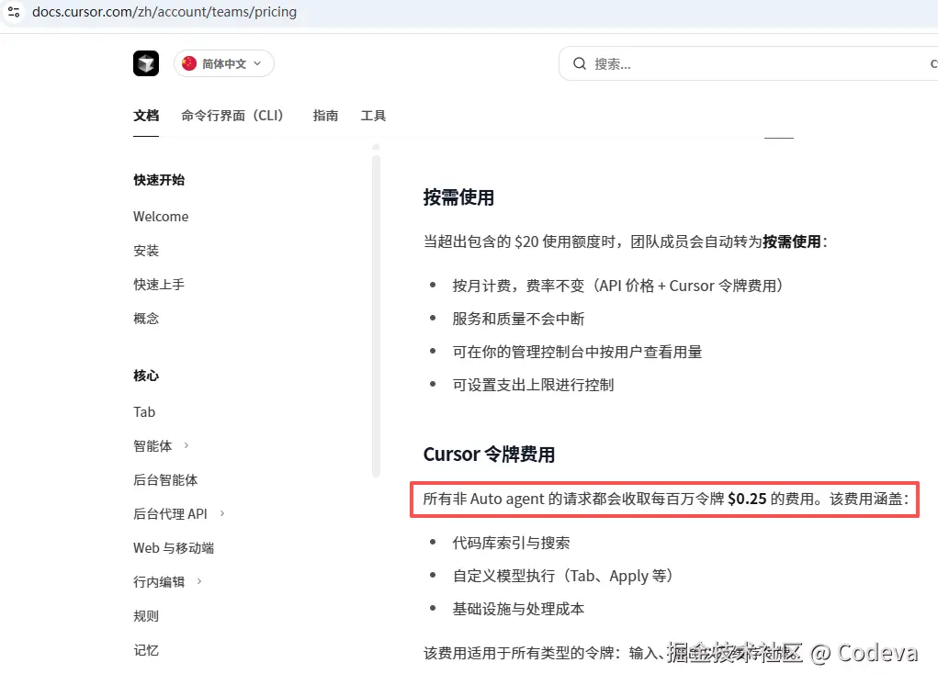Open the Welcome page in the sidebar

tap(161, 216)
